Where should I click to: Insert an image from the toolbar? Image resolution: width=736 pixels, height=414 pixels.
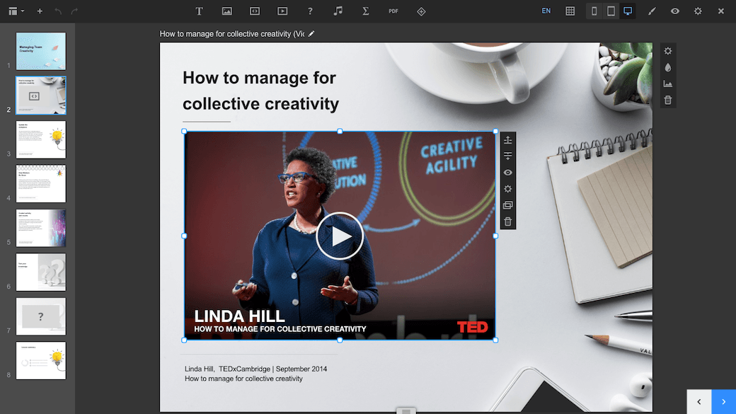pos(226,11)
